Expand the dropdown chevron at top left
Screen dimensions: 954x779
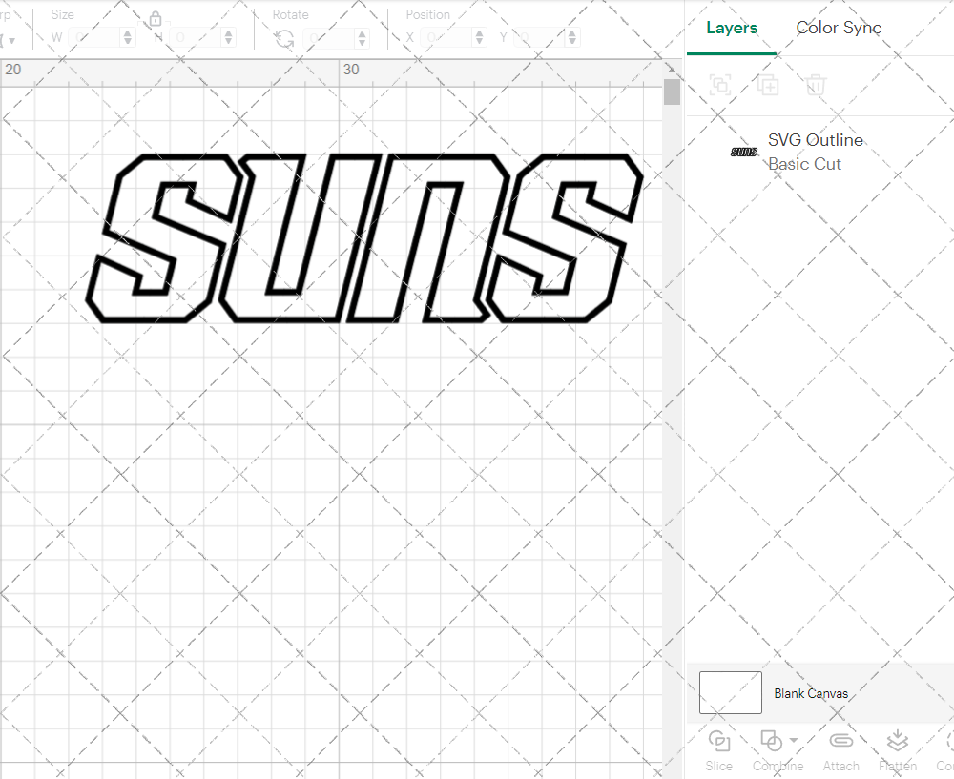12,40
